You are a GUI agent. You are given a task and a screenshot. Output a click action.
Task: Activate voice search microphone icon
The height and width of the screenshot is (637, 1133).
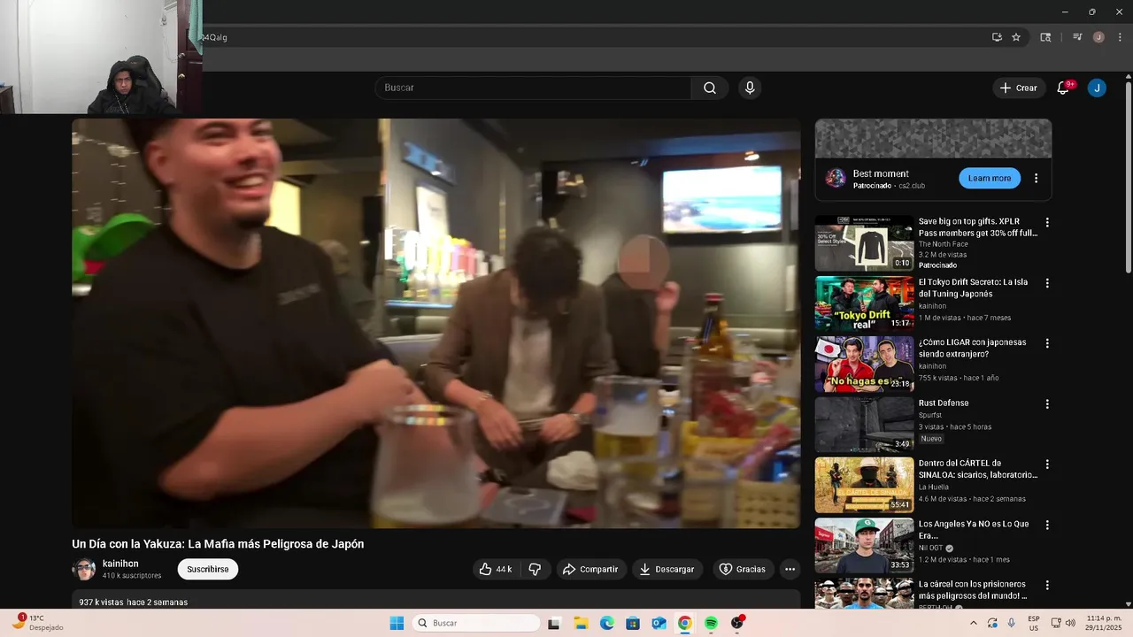pos(750,88)
